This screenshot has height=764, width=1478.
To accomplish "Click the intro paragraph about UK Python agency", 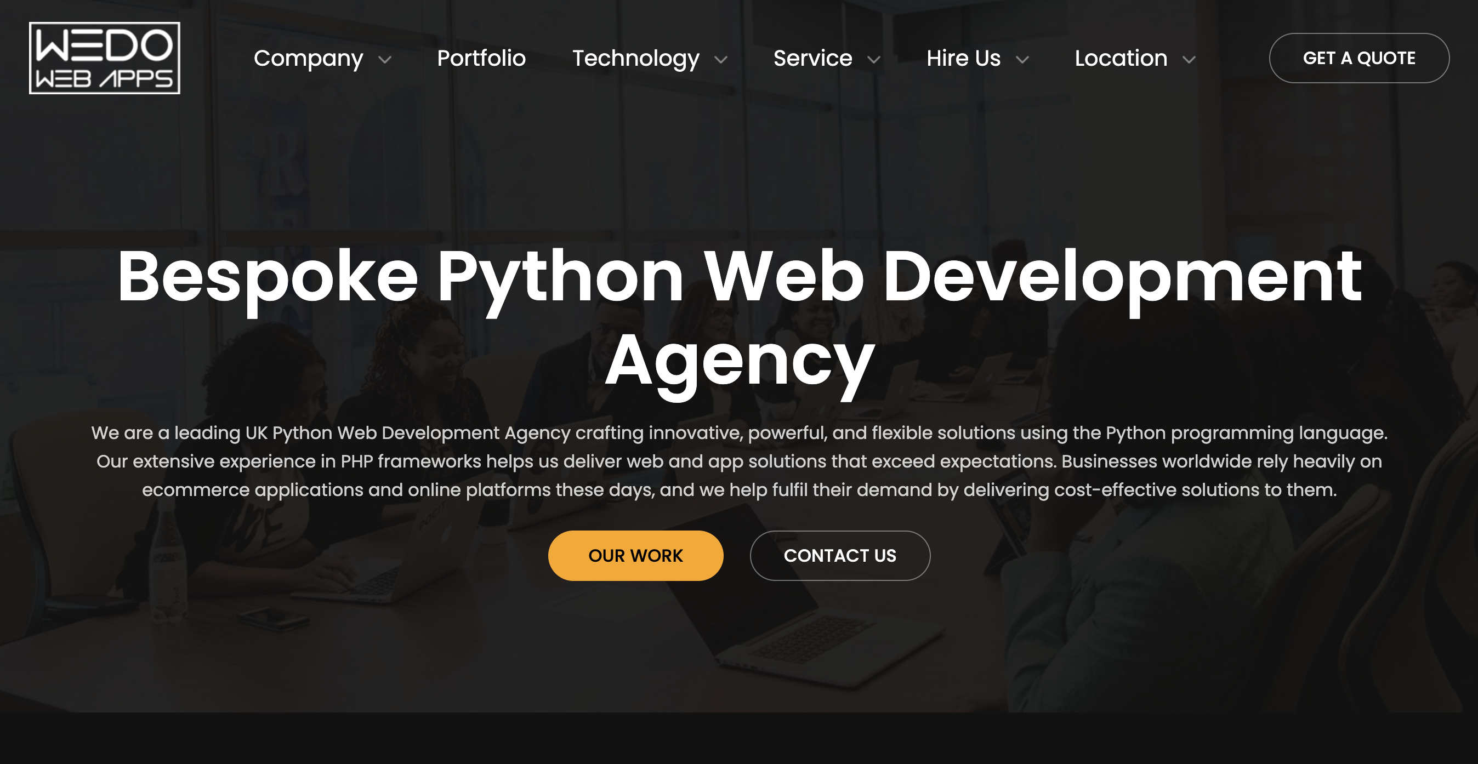I will (x=739, y=461).
